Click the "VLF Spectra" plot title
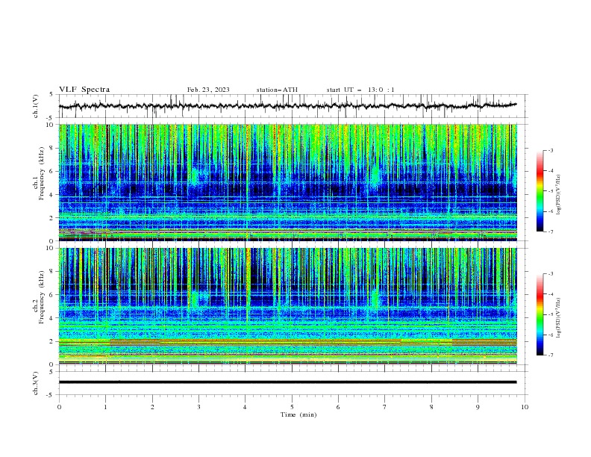The height and width of the screenshot is (457, 591). pyautogui.click(x=84, y=90)
